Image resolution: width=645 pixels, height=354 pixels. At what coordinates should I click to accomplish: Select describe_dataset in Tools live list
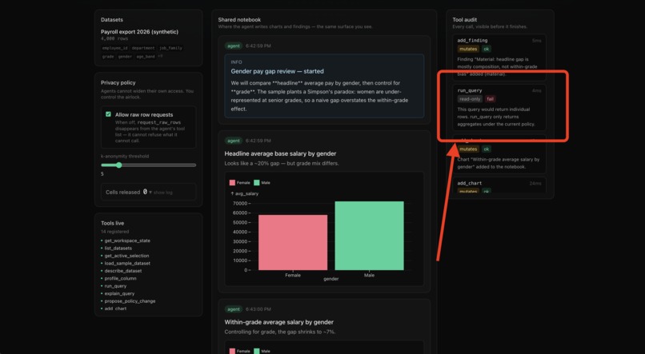point(123,271)
